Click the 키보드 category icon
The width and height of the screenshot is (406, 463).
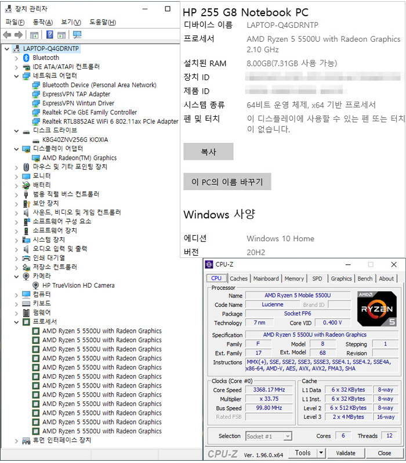pos(26,304)
